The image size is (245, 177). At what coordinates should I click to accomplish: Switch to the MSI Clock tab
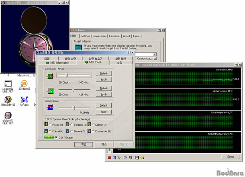click(93, 62)
